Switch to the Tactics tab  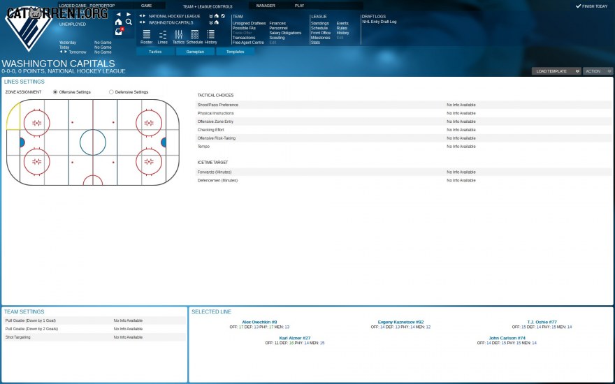[155, 52]
